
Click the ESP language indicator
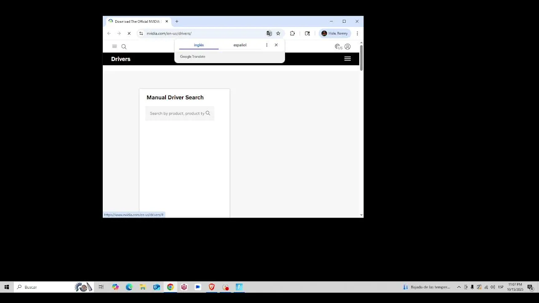501,287
